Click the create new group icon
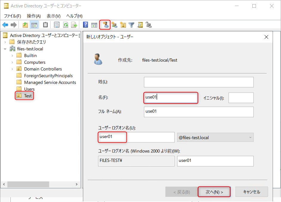 pyautogui.click(x=114, y=25)
